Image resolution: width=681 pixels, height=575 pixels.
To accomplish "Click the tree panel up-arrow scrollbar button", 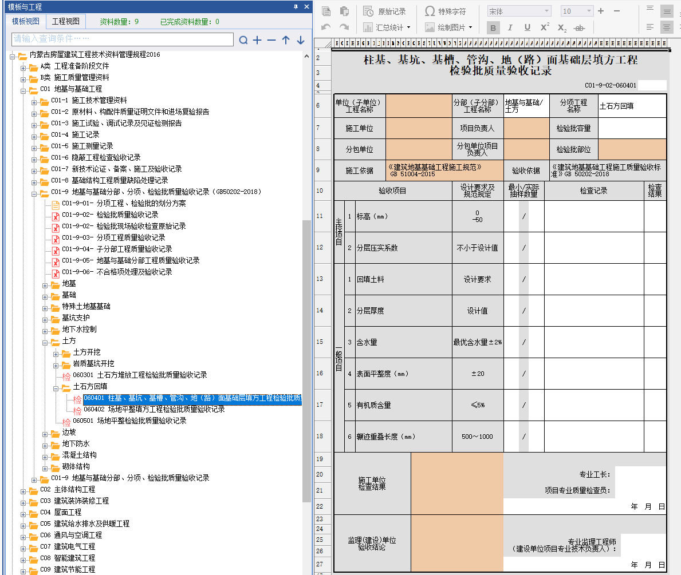I will point(306,57).
